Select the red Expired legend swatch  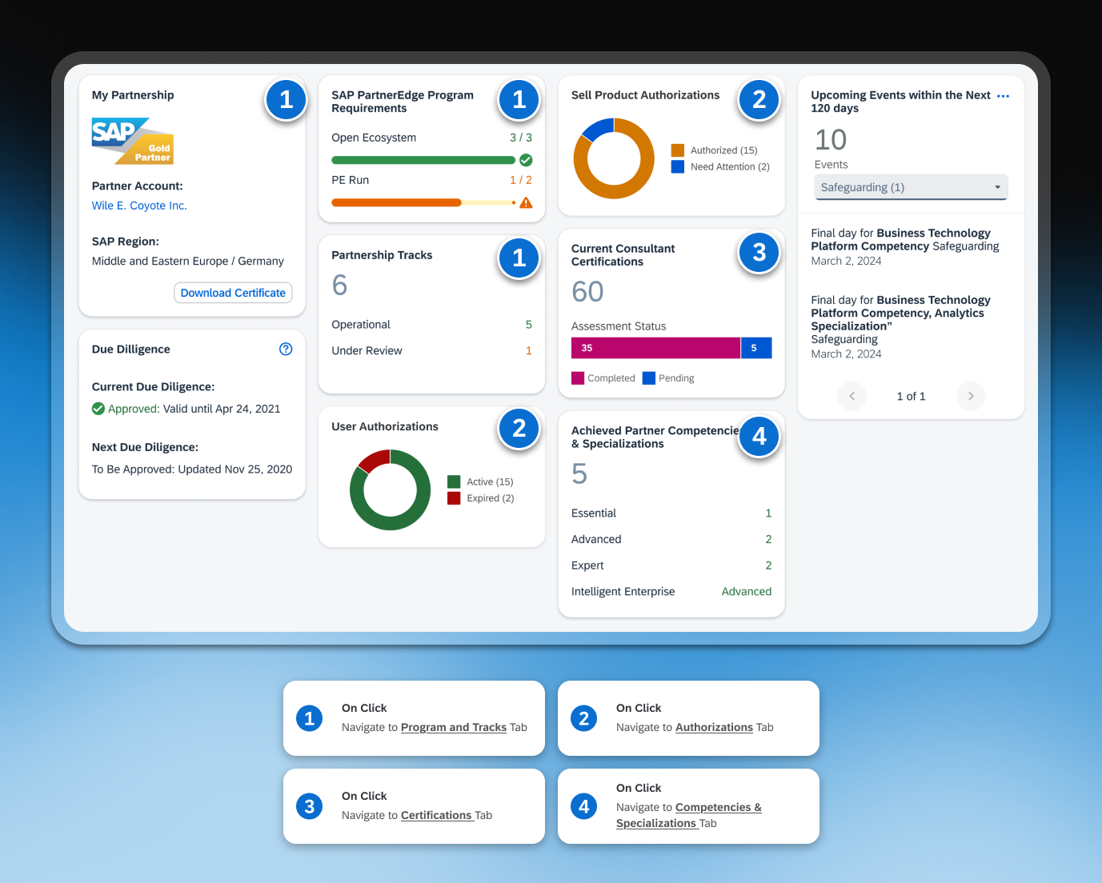(x=454, y=498)
